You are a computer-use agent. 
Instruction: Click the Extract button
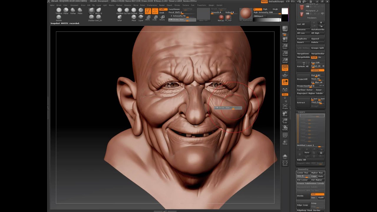tap(303, 102)
